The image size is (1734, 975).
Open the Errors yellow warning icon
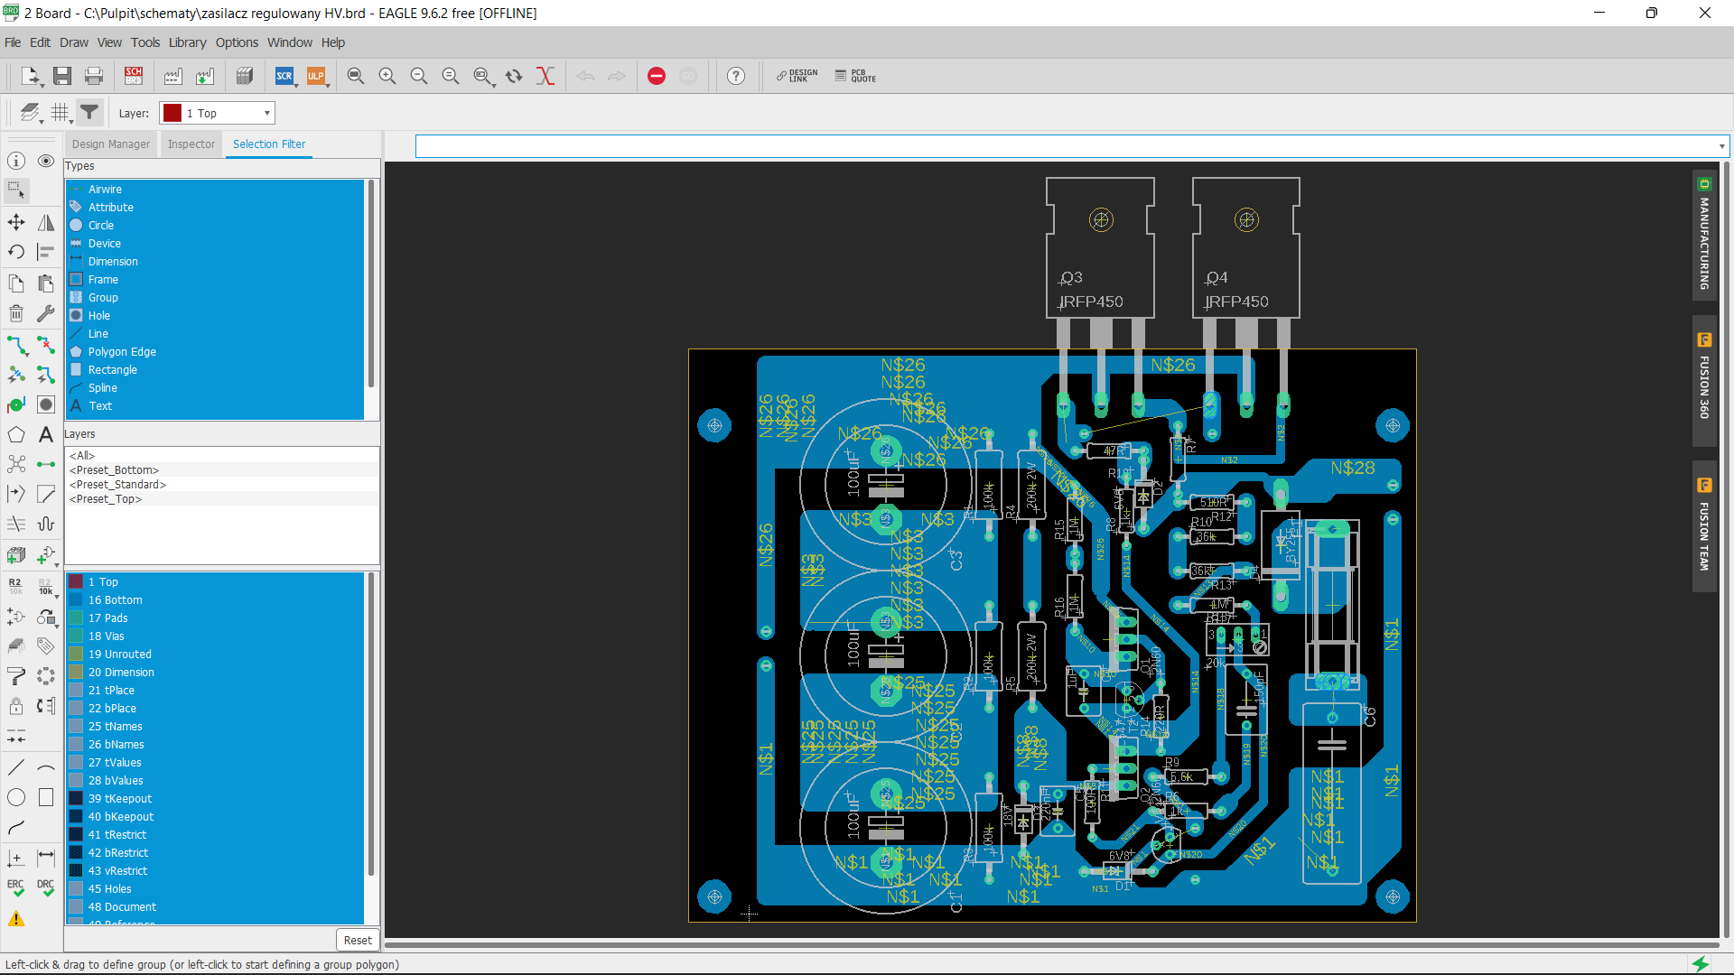[x=16, y=919]
